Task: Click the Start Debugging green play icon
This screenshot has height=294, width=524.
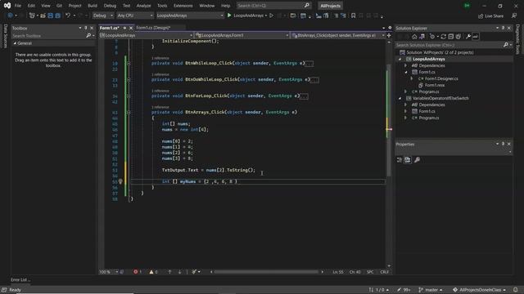Action: [229, 16]
